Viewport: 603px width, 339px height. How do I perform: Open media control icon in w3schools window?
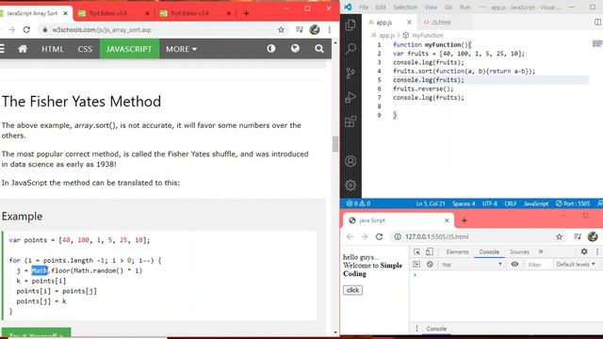pos(300,29)
